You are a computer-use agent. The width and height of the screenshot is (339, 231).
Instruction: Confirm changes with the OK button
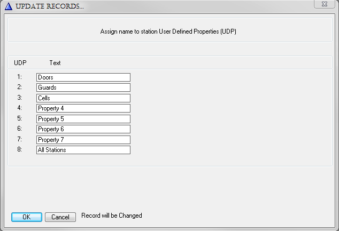[26, 217]
